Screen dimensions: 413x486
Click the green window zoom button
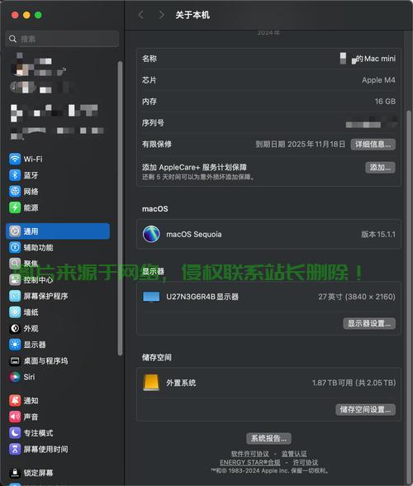[38, 15]
